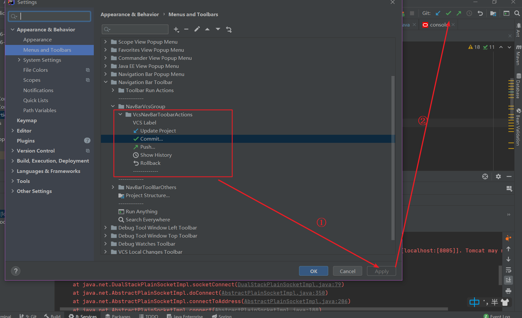Open the Maven tool window
The image size is (522, 318).
click(x=518, y=55)
